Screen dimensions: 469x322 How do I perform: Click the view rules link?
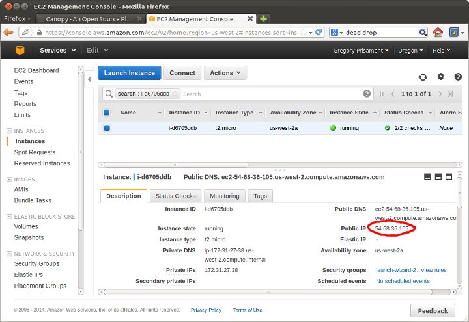(x=434, y=270)
